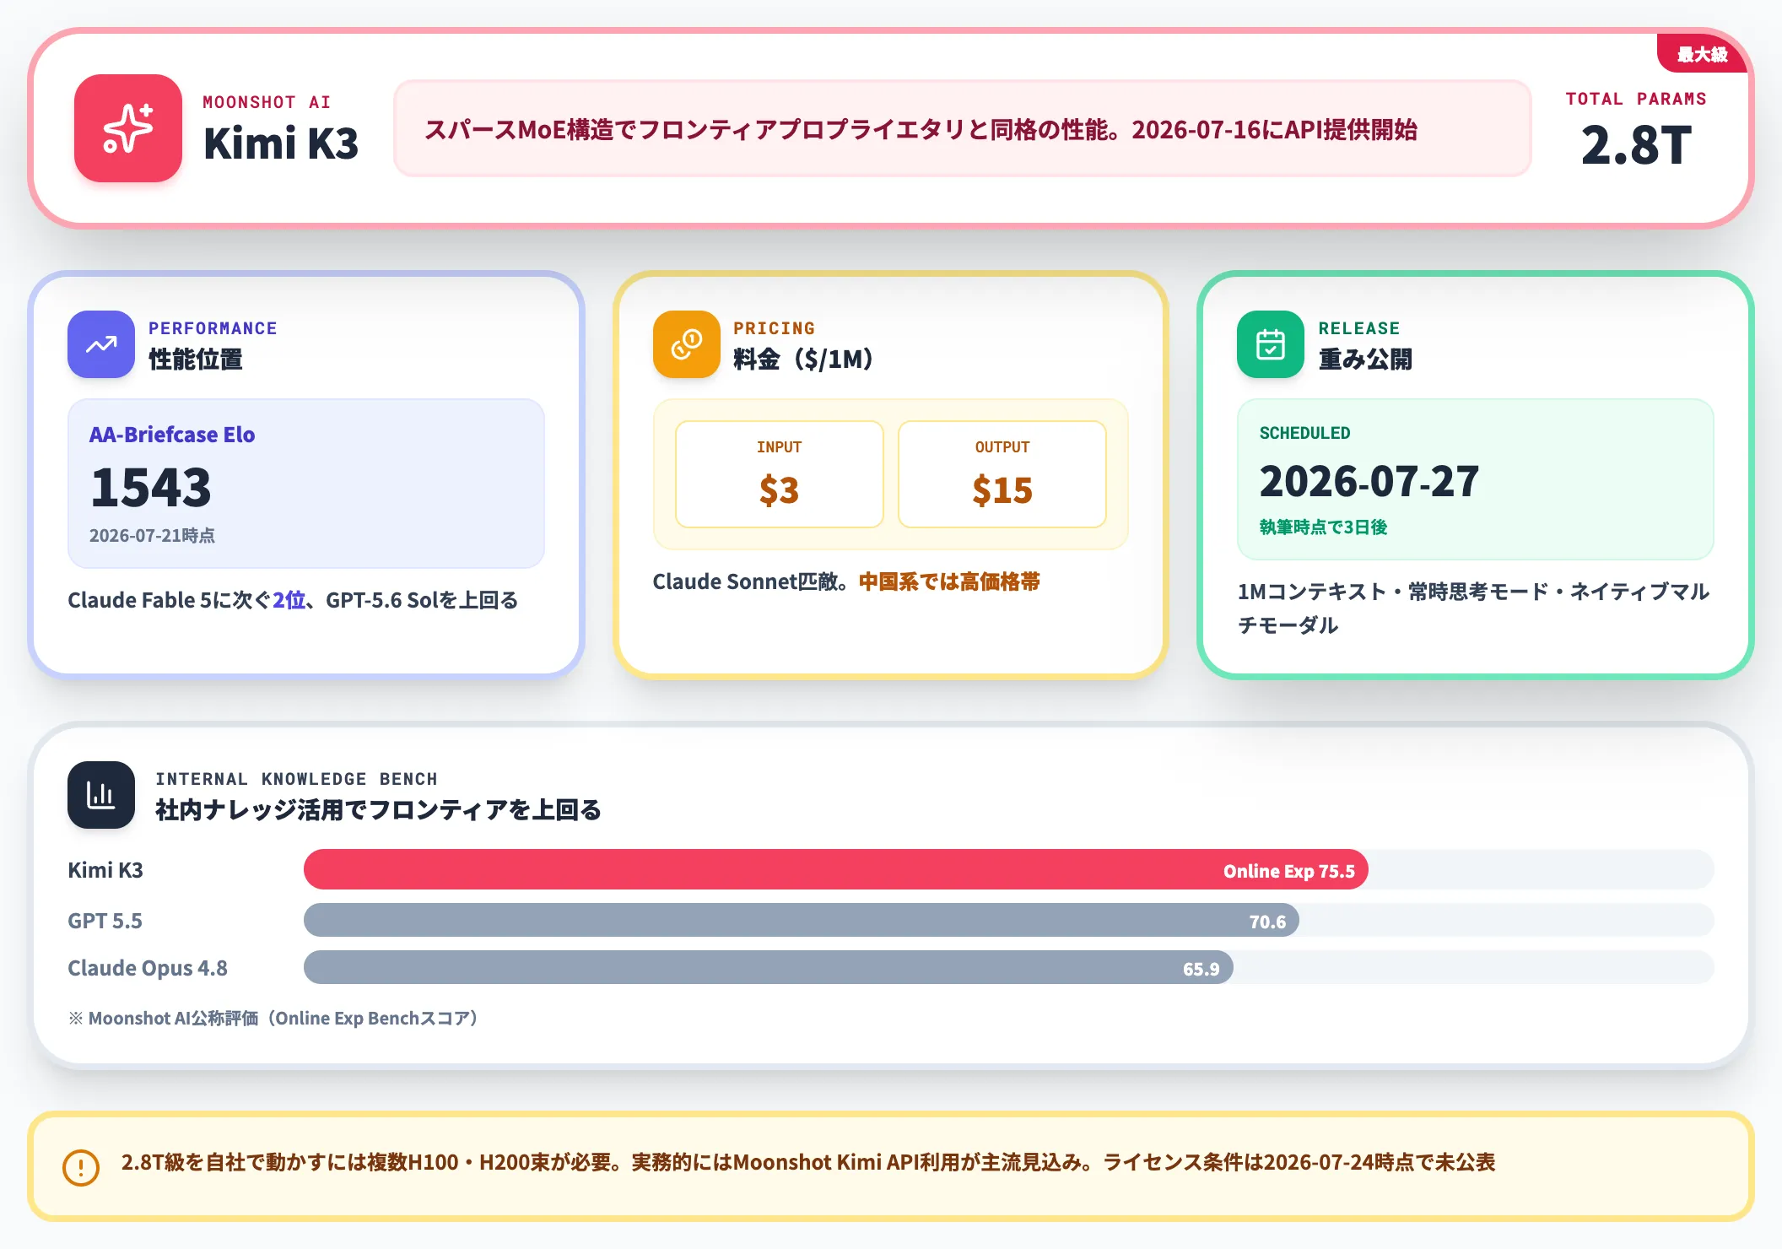Screen dimensions: 1782x1249
Task: Click the 2.8T級 hardware warning text
Action: pyautogui.click(x=807, y=1162)
